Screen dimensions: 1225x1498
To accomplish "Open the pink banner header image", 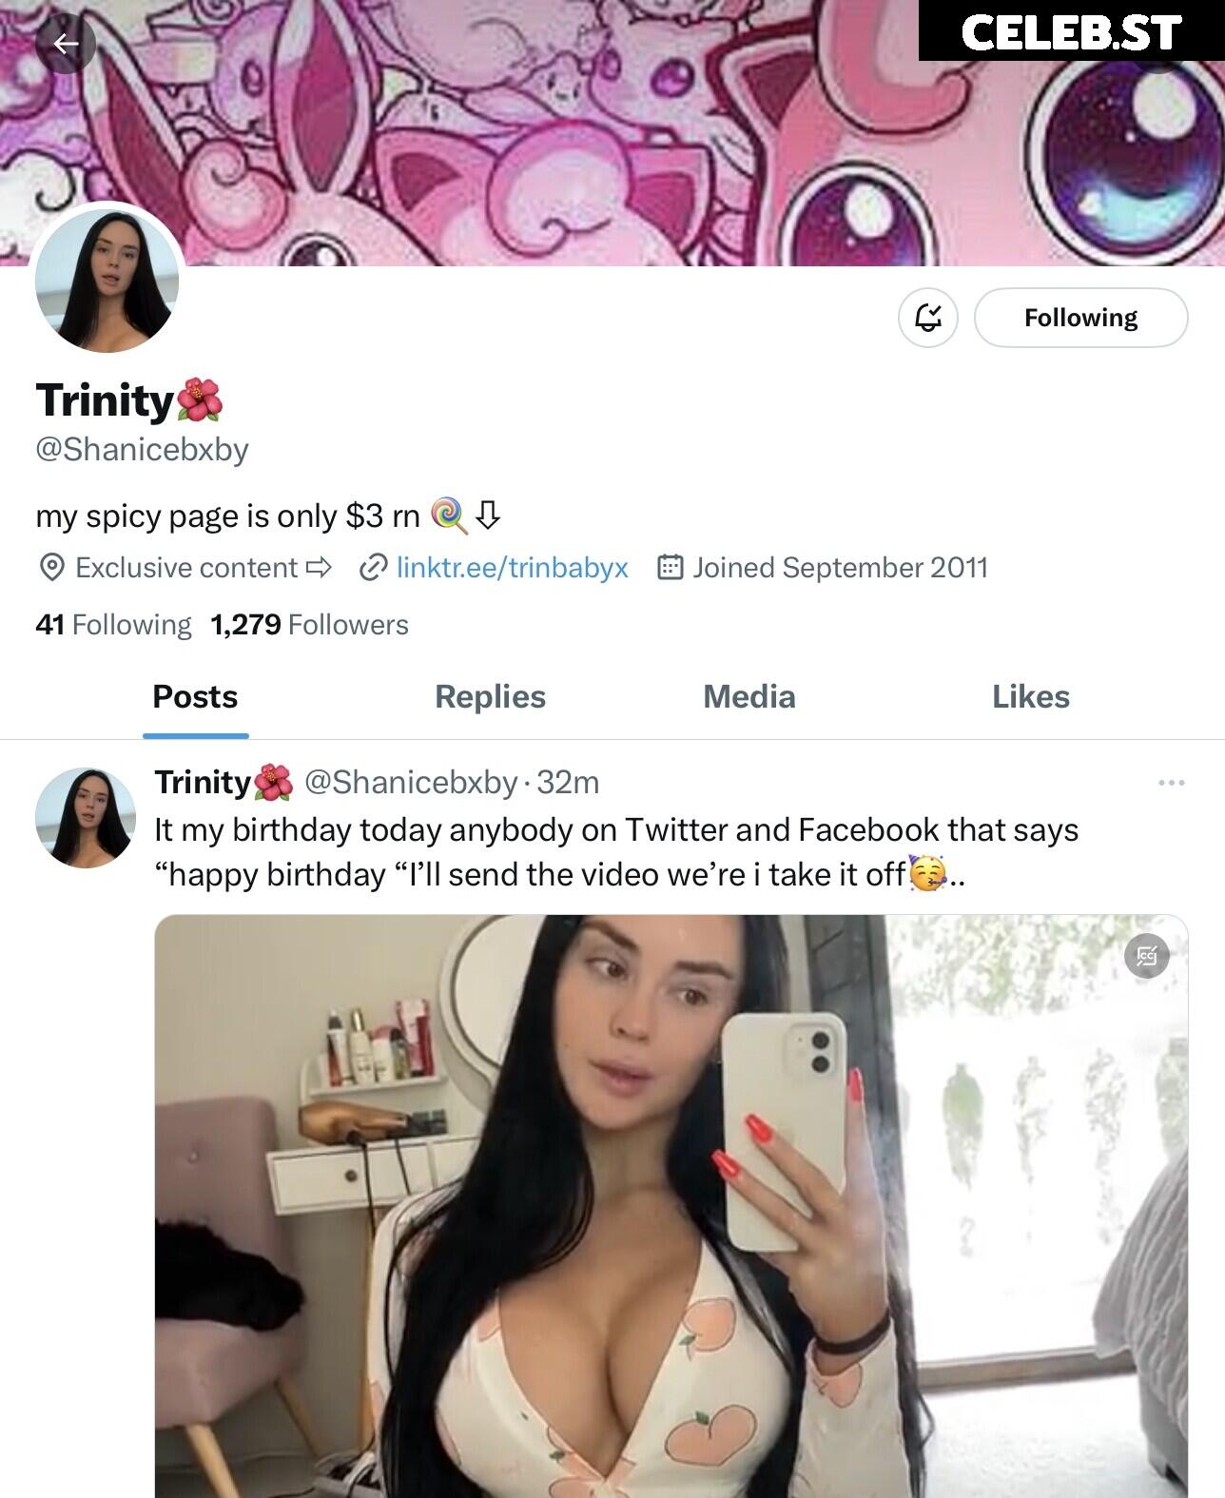I will [612, 133].
